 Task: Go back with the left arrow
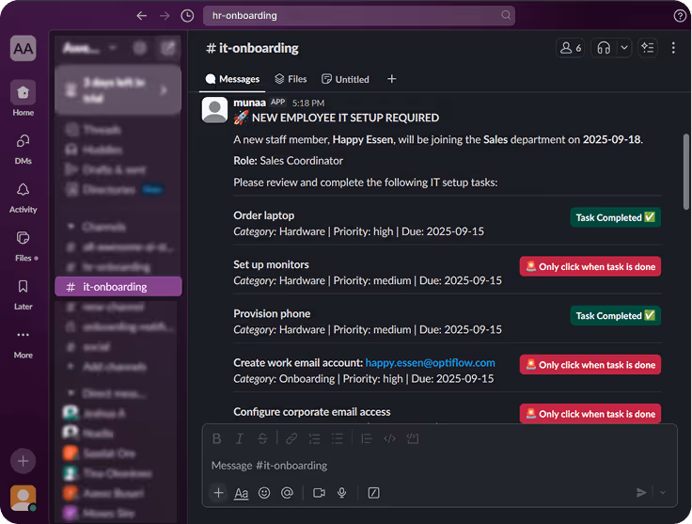coord(142,16)
